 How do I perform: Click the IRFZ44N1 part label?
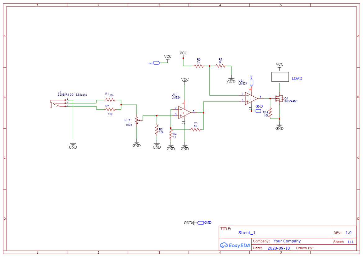point(291,101)
